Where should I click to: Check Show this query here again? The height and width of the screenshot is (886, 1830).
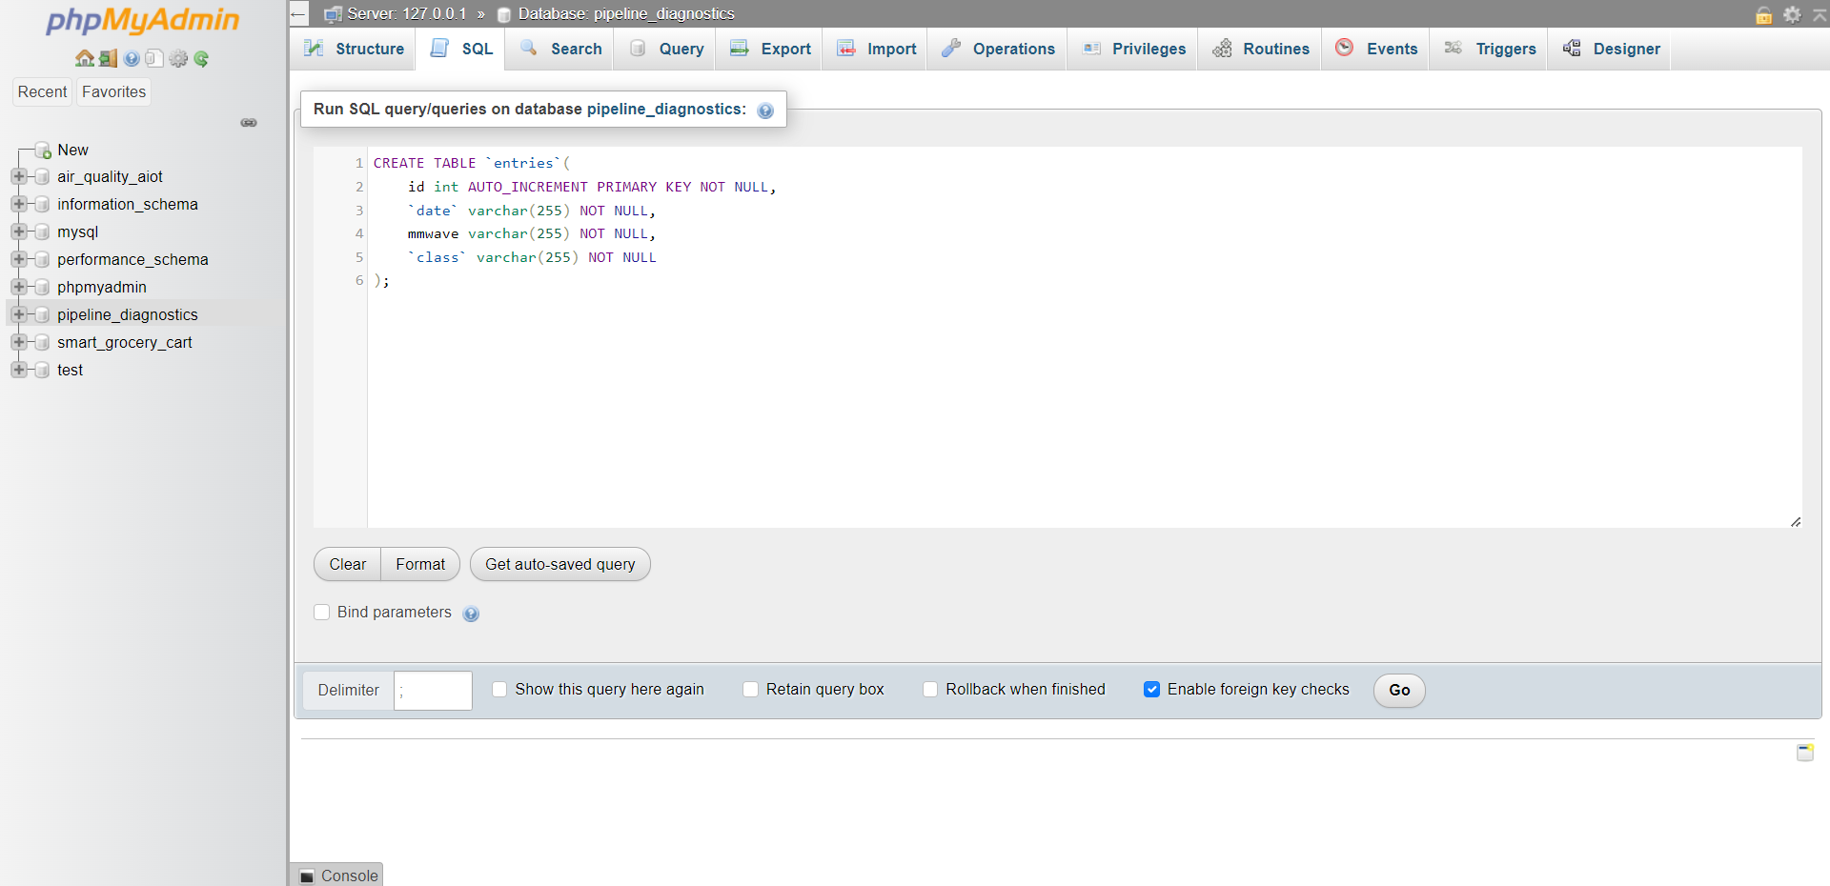click(499, 689)
